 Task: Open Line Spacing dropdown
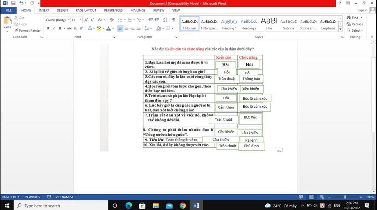click(x=148, y=28)
